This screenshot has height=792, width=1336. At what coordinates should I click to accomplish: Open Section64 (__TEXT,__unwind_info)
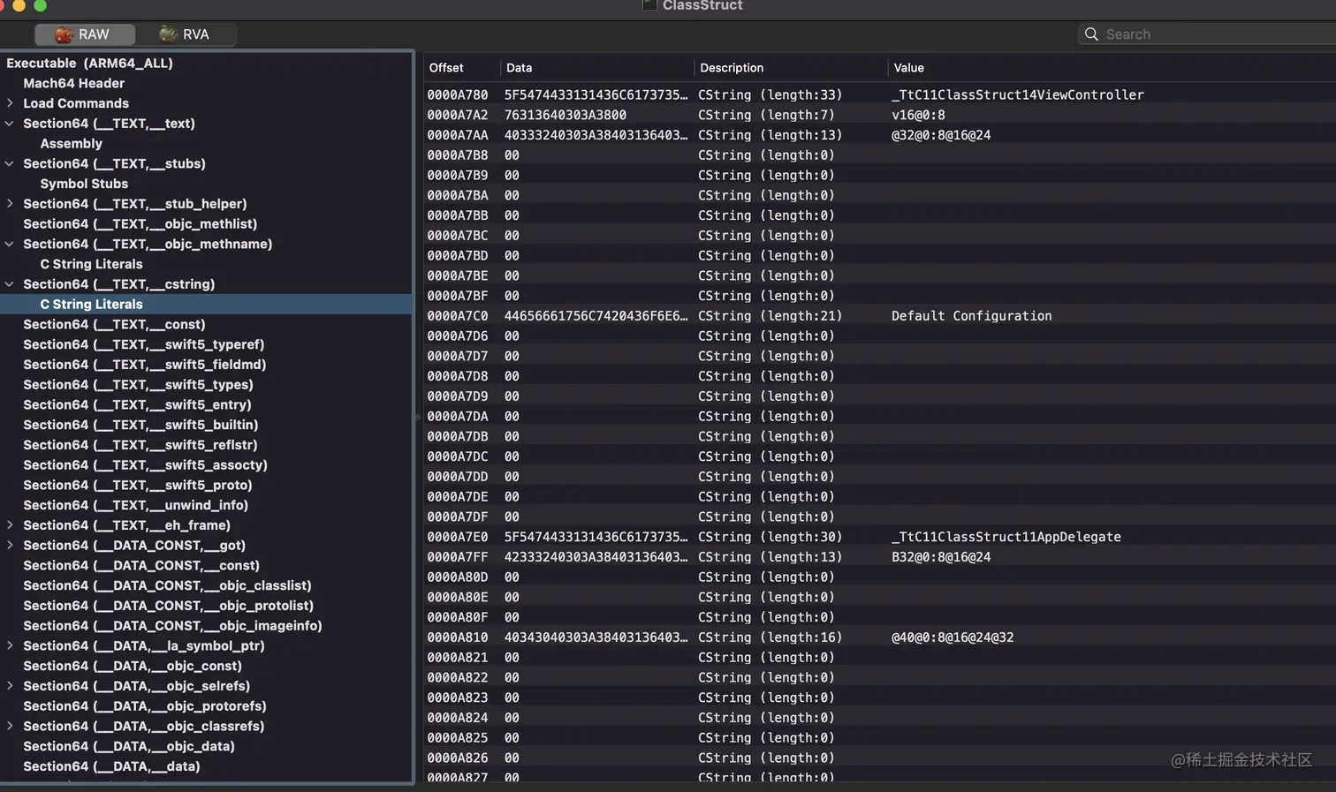[135, 505]
